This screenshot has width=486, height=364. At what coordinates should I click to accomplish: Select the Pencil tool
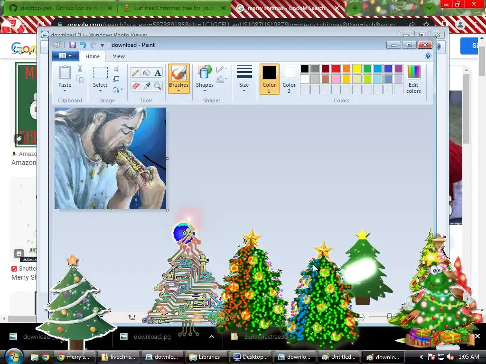point(135,73)
